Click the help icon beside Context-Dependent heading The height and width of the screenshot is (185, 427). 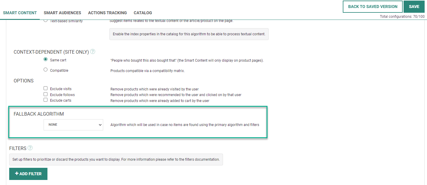pos(93,52)
